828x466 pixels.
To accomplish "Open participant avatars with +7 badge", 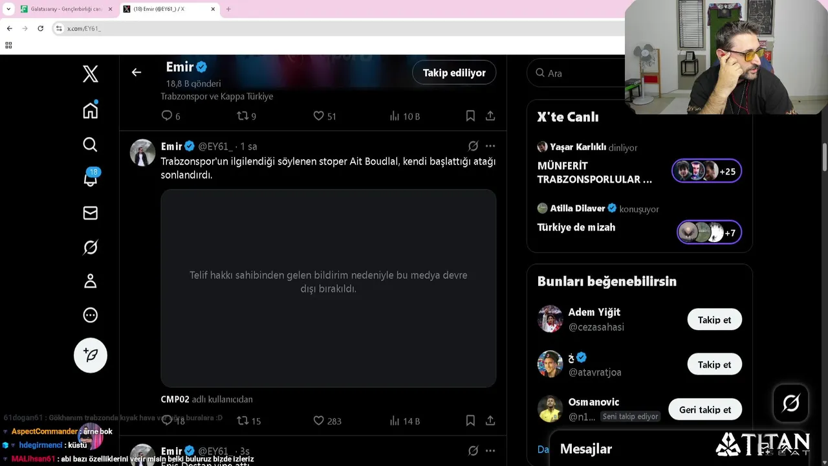I will click(709, 232).
